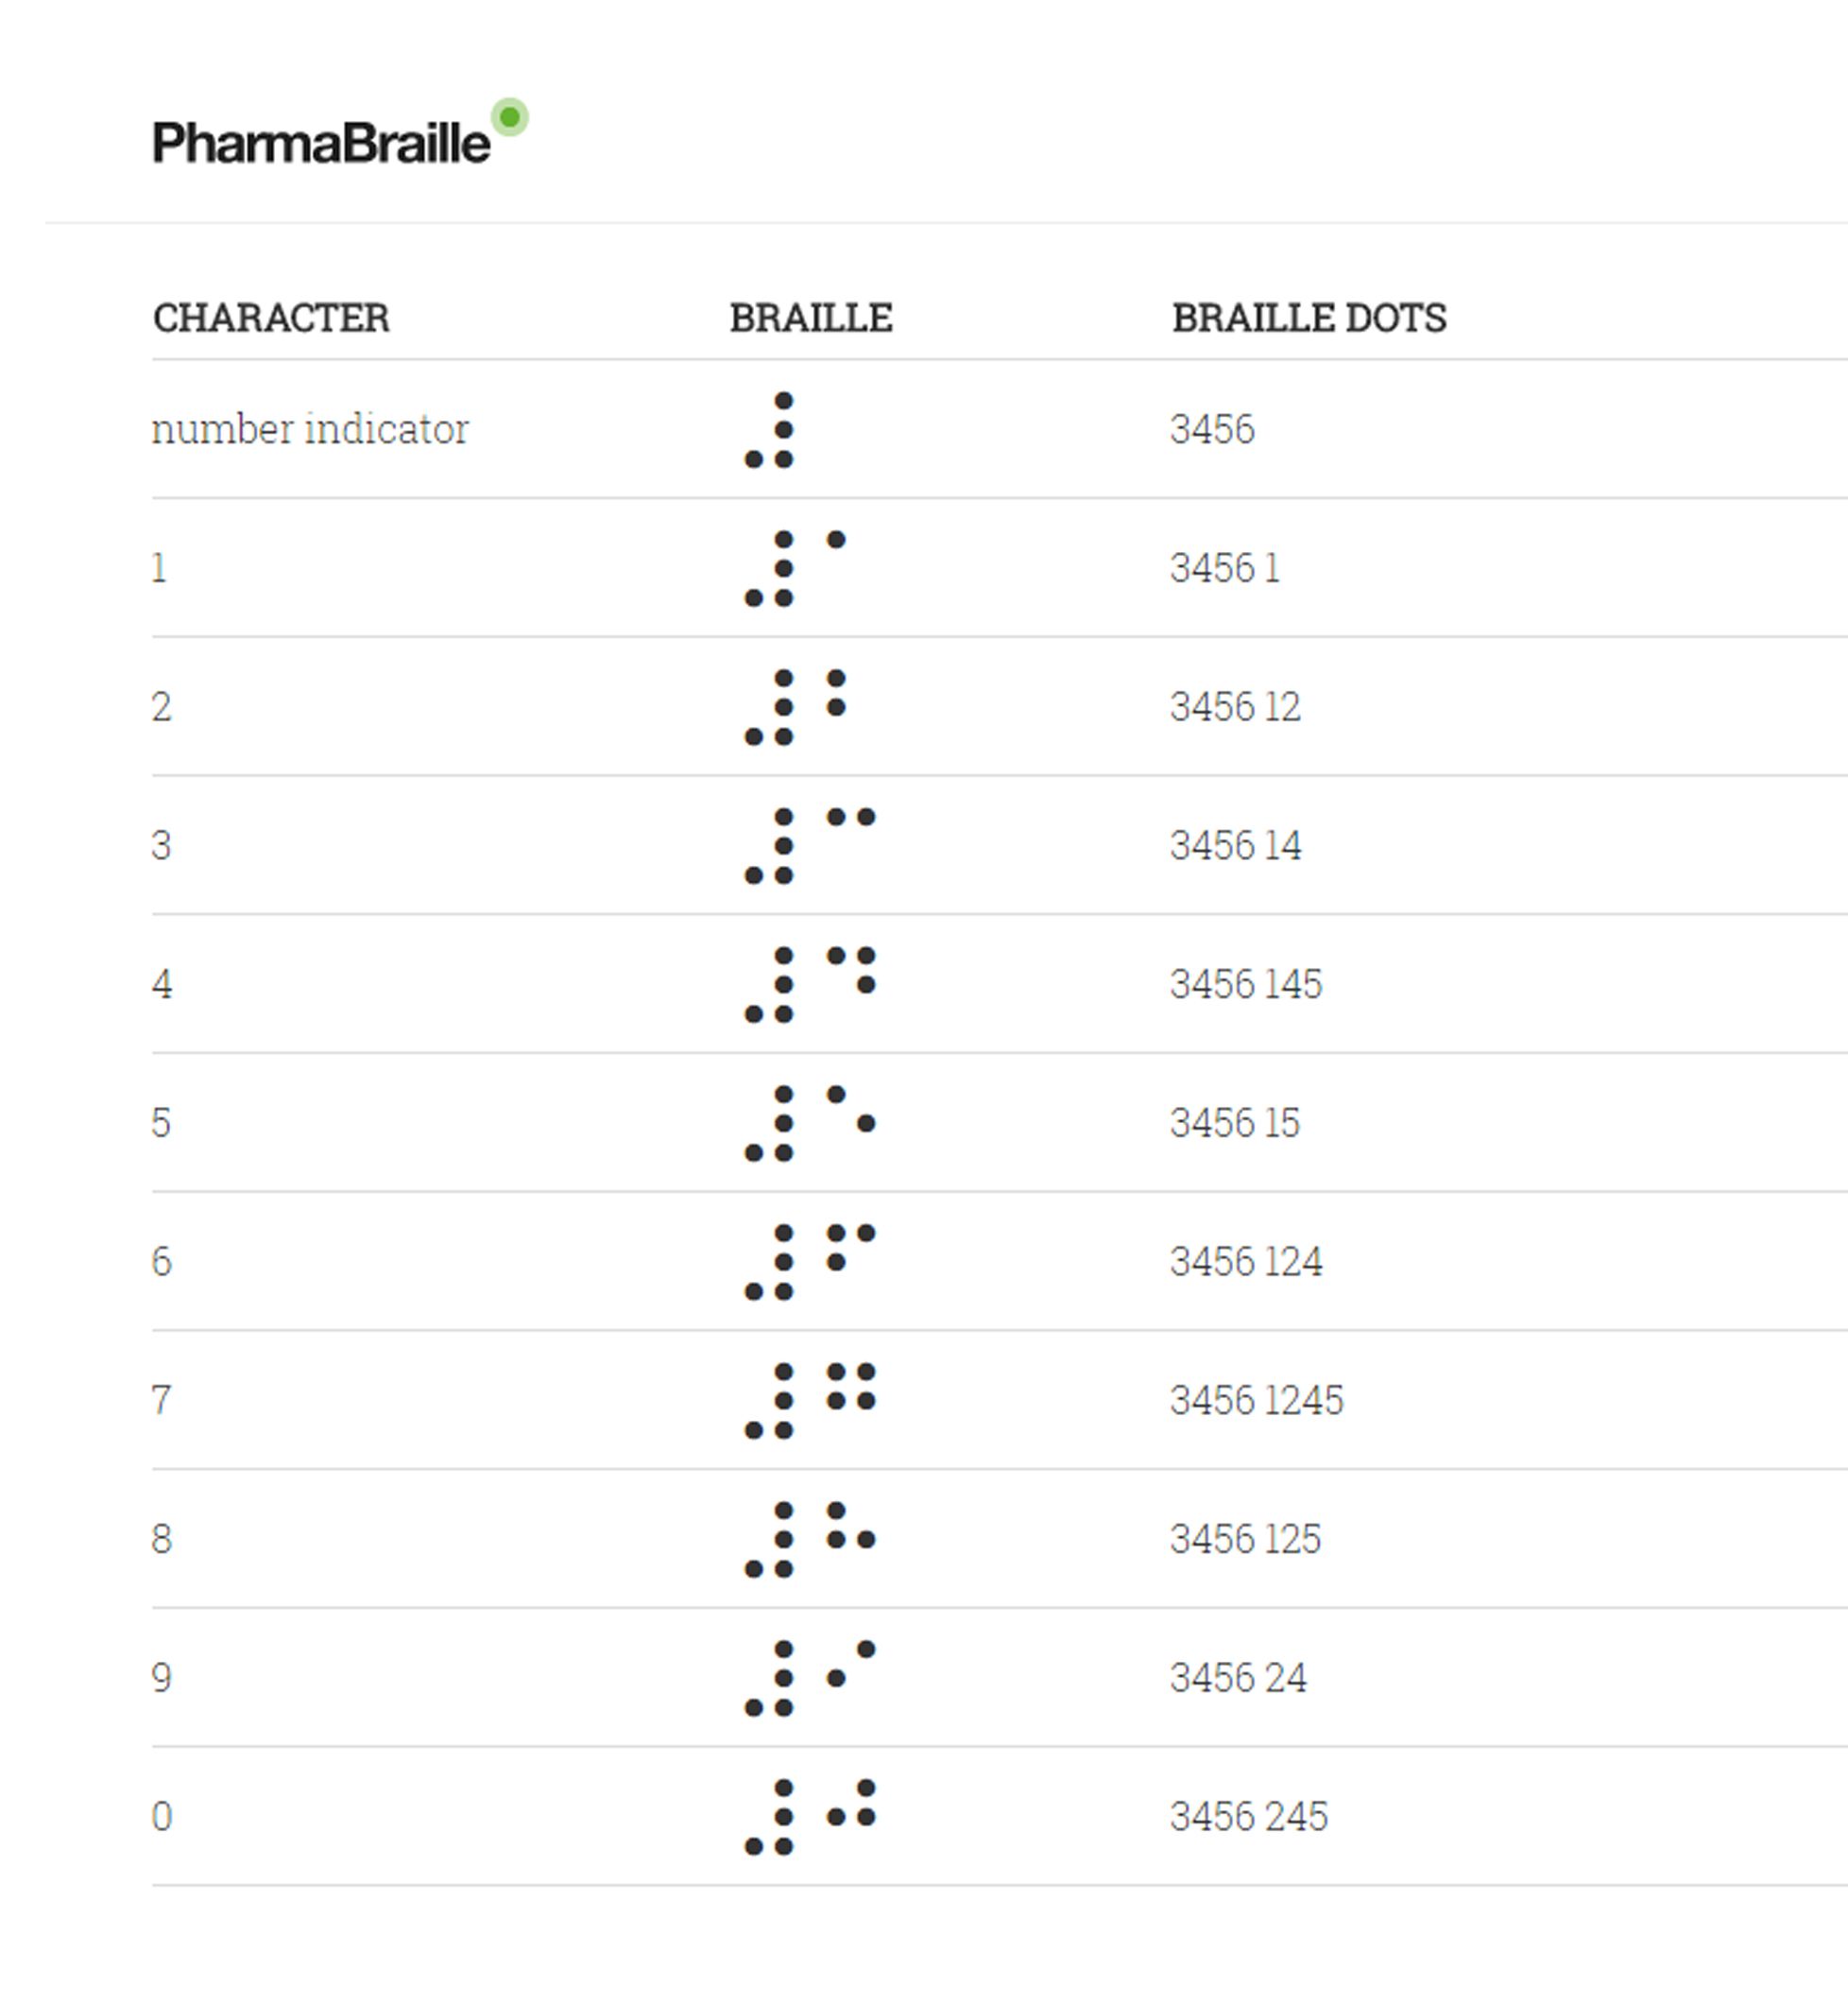Click the "number indicator" text label
Screen dimensions: 1848x2004
click(x=310, y=429)
